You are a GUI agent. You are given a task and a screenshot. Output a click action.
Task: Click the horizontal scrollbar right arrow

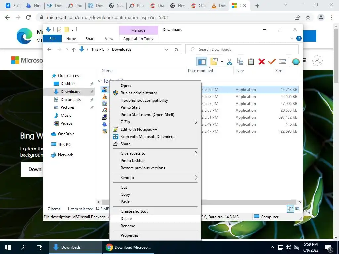(300, 202)
